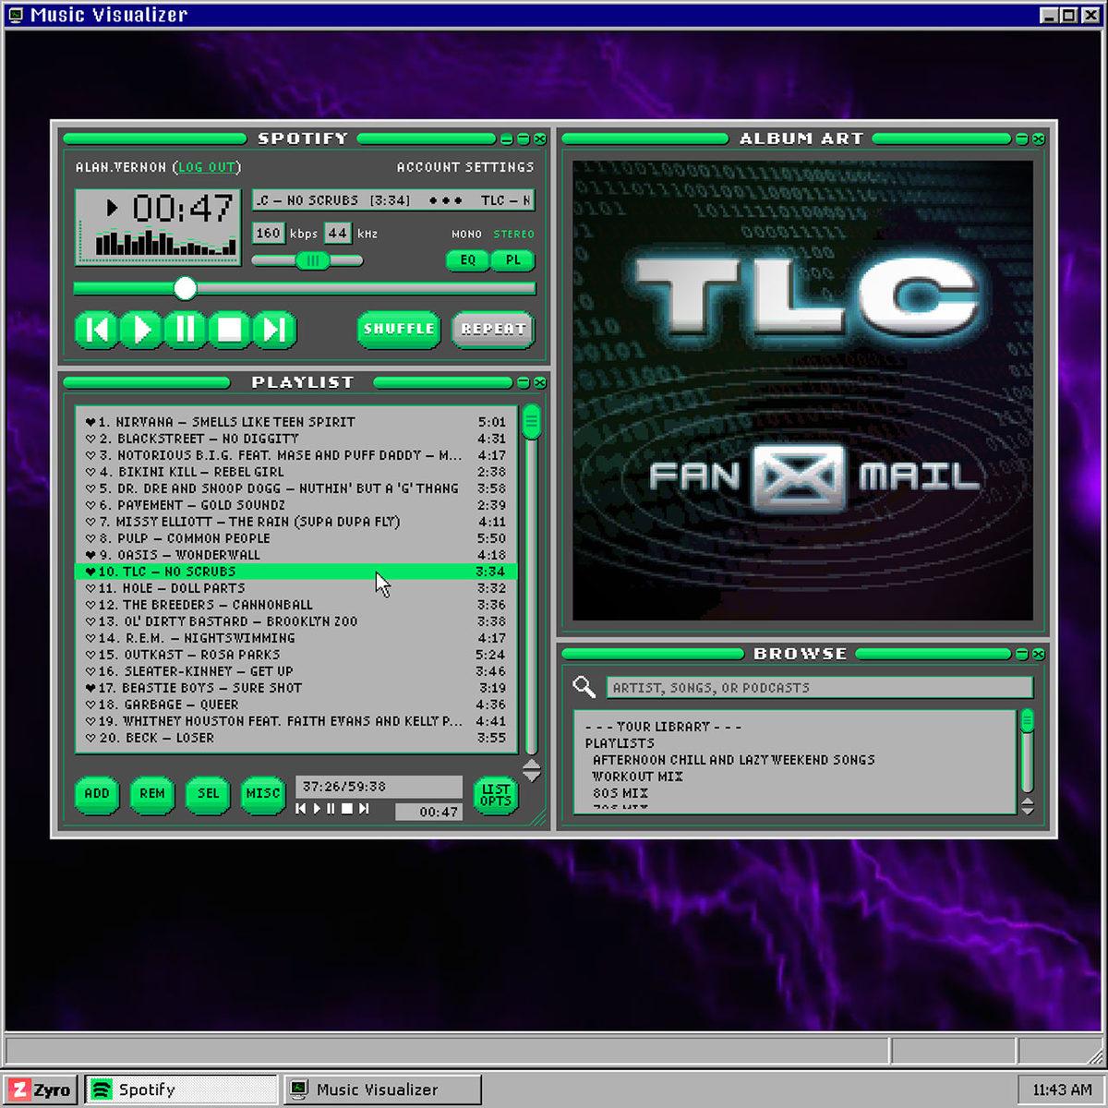This screenshot has height=1108, width=1108.
Task: Toggle the EQ equalizer panel
Action: [x=467, y=260]
